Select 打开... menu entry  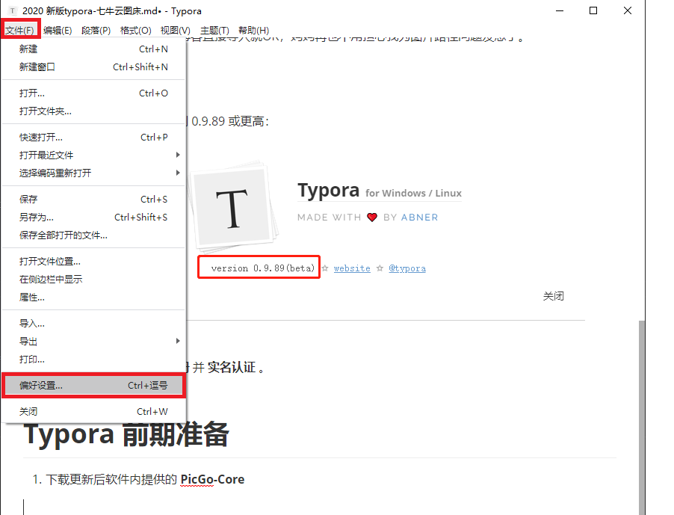point(93,93)
